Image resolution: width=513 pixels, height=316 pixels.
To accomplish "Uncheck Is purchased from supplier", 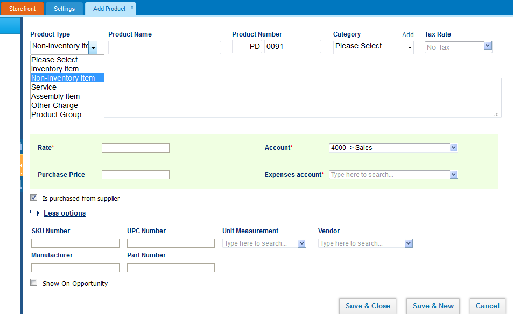I will click(34, 197).
